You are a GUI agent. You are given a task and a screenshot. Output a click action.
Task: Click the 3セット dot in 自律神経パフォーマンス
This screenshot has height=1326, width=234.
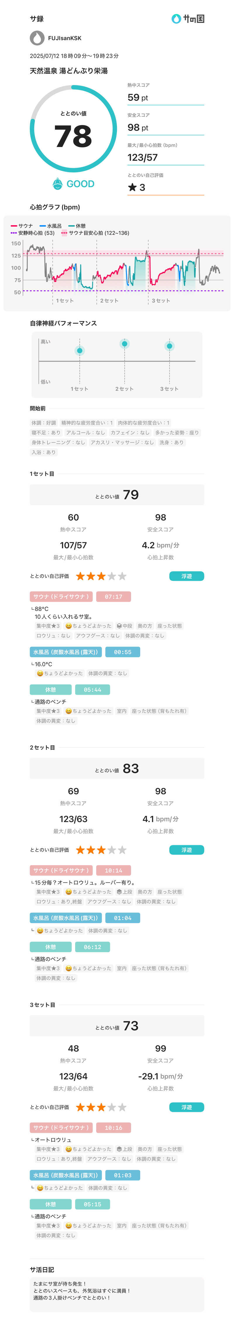(x=169, y=346)
